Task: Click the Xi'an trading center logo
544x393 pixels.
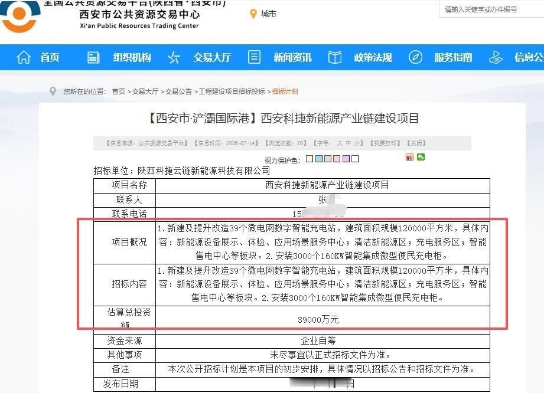Action: pyautogui.click(x=20, y=15)
